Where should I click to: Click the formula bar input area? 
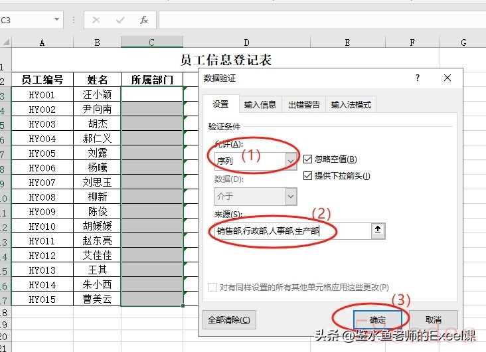tap(323, 20)
